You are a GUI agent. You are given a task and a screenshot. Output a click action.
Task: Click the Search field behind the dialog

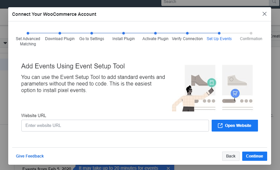point(215,2)
